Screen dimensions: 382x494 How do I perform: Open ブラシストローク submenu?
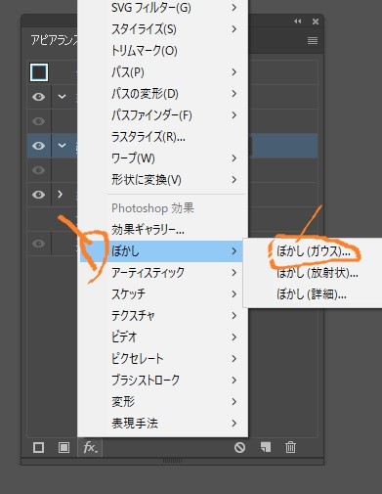click(x=162, y=381)
